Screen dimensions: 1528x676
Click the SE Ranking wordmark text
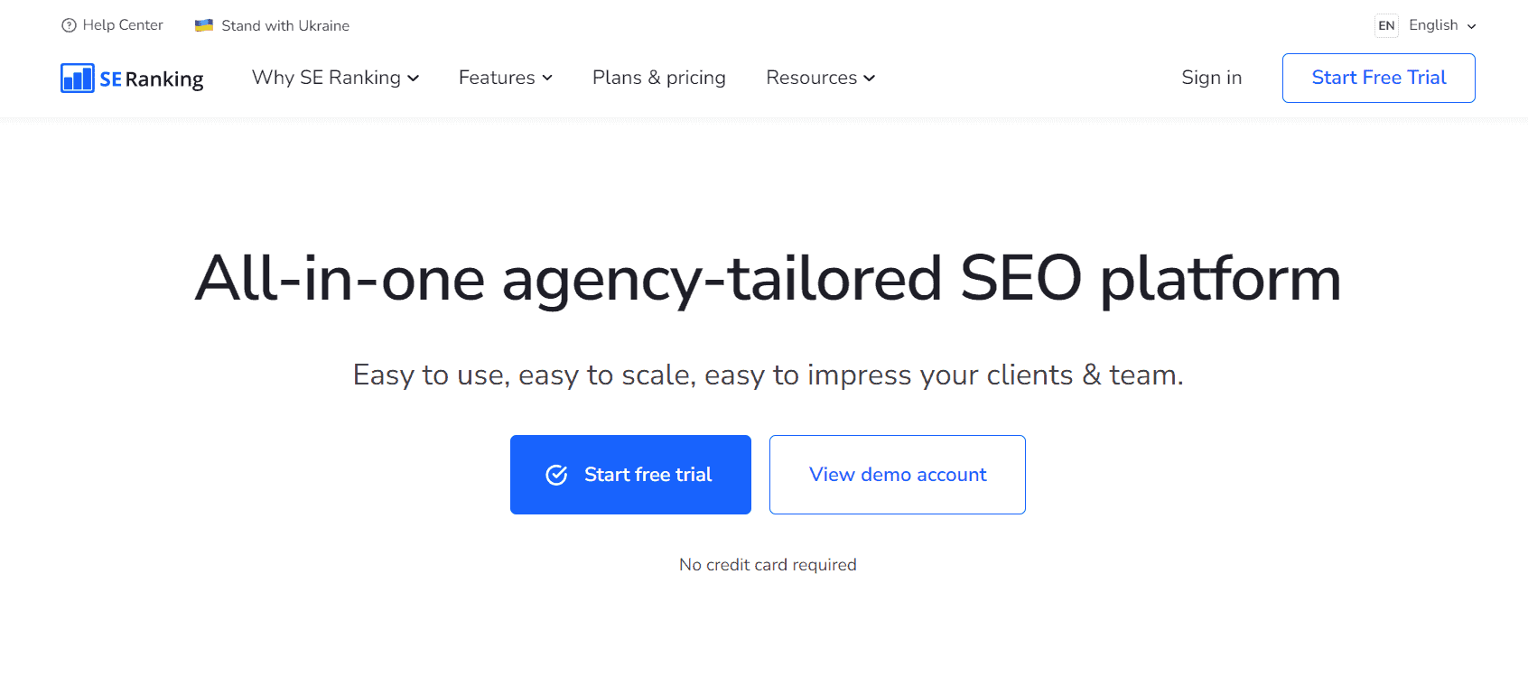[152, 79]
